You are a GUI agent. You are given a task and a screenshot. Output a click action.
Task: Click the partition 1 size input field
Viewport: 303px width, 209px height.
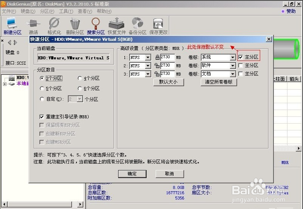point(167,57)
